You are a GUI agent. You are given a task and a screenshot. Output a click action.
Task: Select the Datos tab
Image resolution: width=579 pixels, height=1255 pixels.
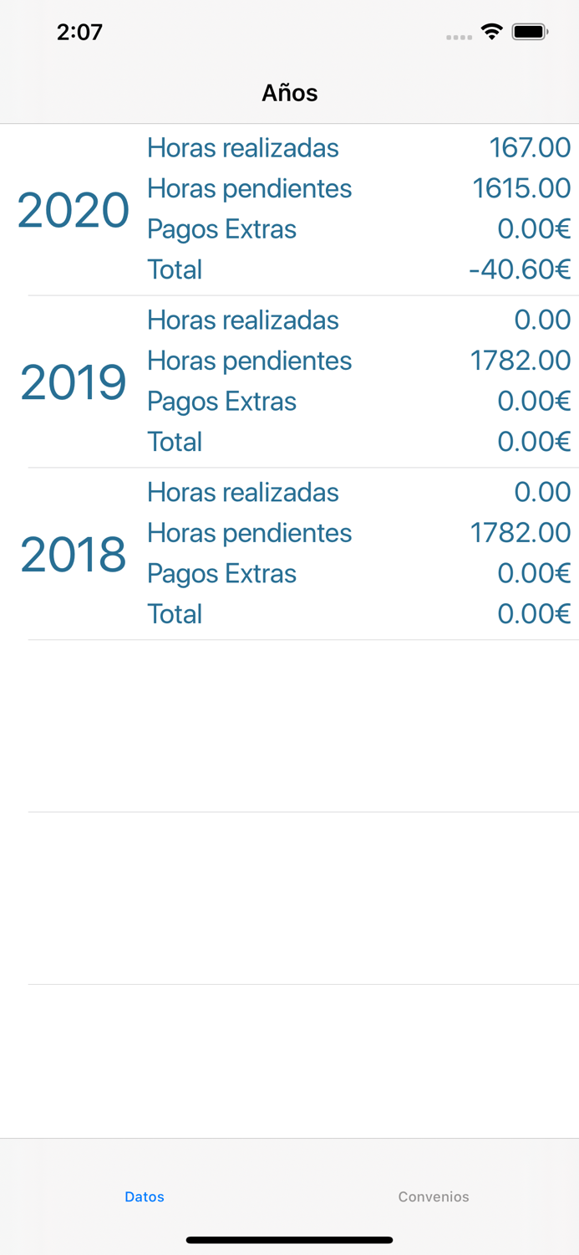pyautogui.click(x=144, y=1196)
